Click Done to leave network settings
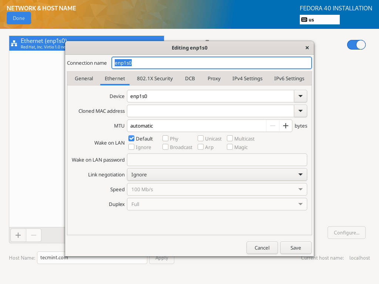Viewport: 379px width, 284px height. point(19,18)
